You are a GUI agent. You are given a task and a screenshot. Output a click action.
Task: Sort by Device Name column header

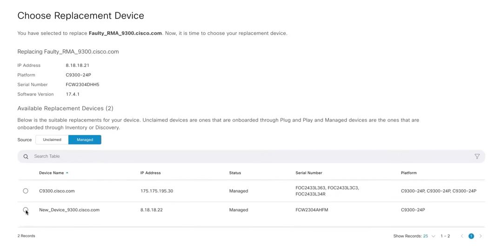51,173
